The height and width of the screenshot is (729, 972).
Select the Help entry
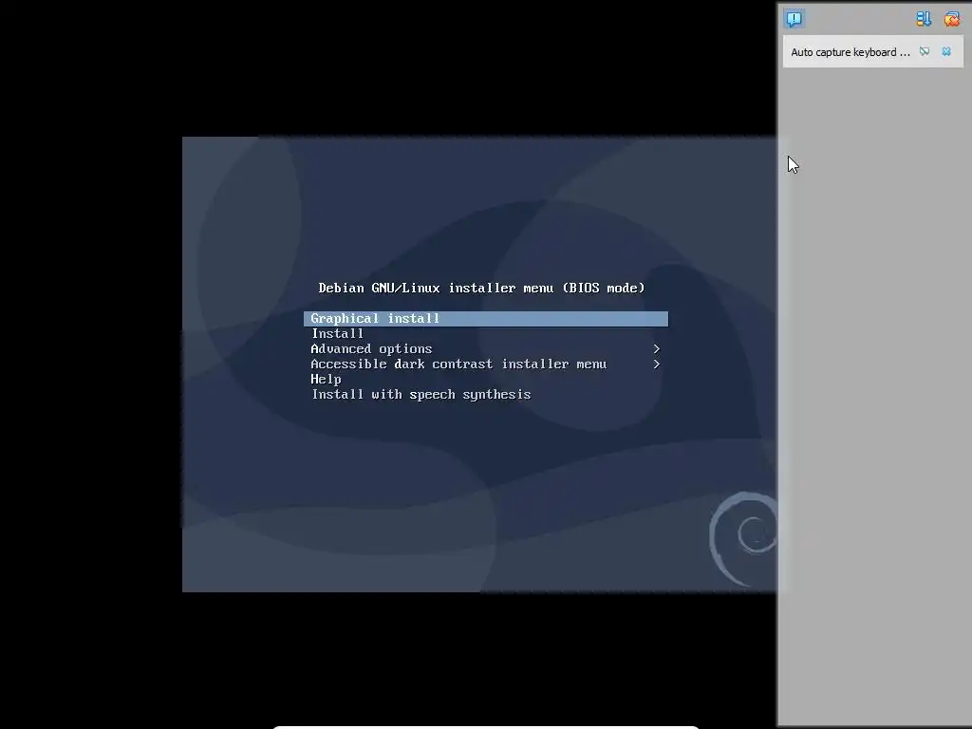tap(486, 380)
